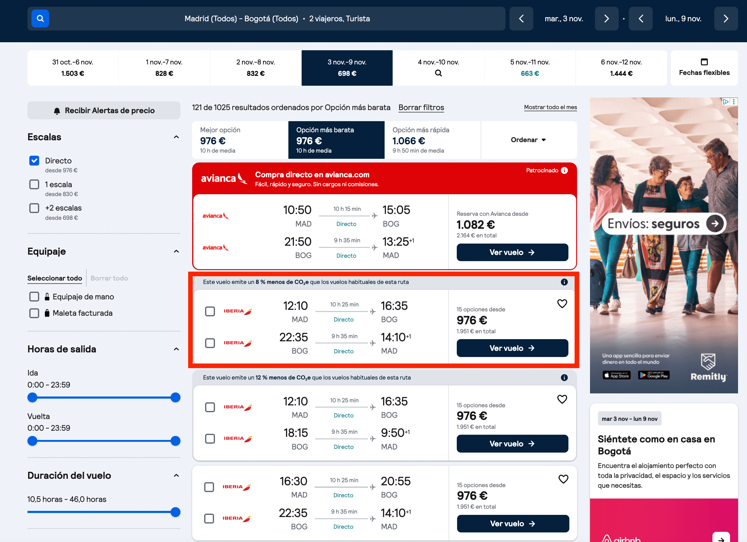Open the Ordenar sort dropdown
747x542 pixels.
[529, 140]
